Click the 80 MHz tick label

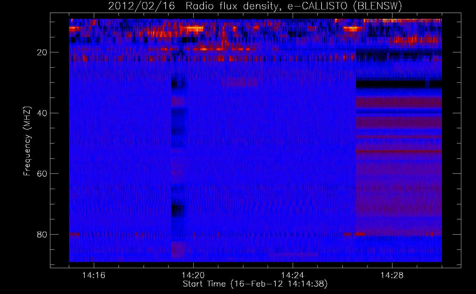[42, 235]
